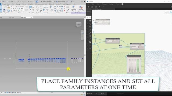Image resolution: width=172 pixels, height=96 pixels.
Task: Click Set work plane icon
Action: (30, 7)
